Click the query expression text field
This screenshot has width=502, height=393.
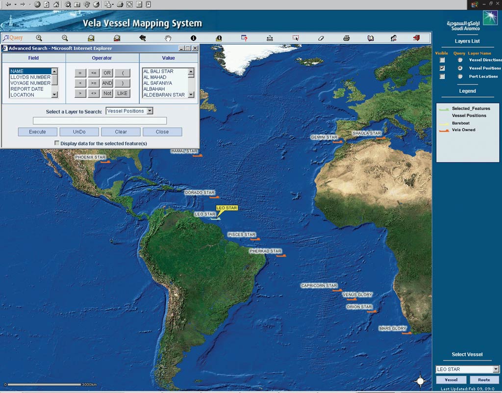click(100, 120)
